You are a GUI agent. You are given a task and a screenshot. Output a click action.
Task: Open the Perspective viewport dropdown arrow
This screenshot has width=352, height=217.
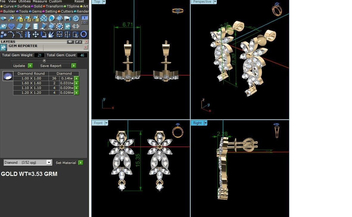(x=215, y=2)
